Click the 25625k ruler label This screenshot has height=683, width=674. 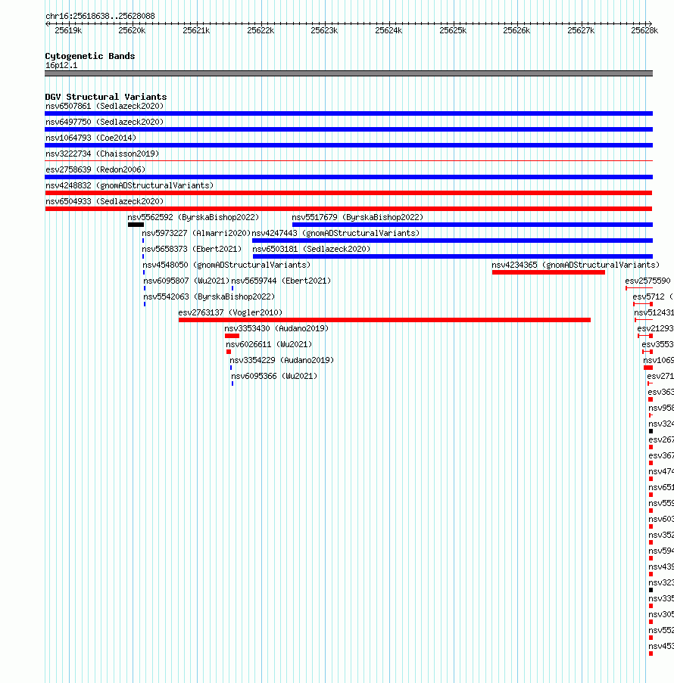[x=453, y=30]
